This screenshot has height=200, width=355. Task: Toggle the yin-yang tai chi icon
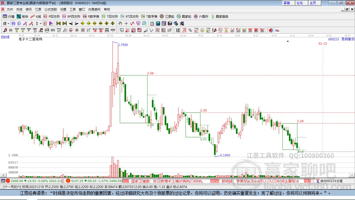[x=271, y=30]
